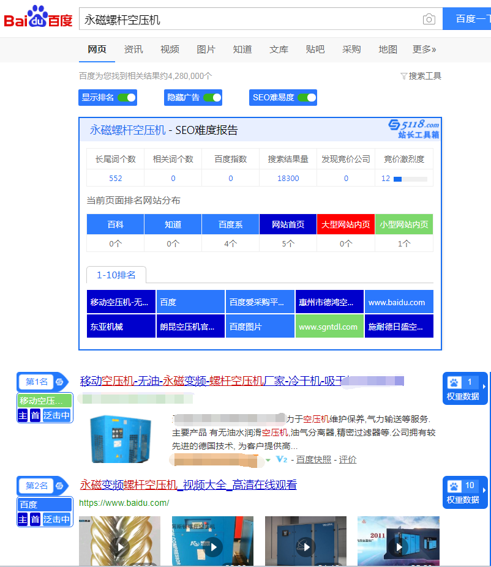Click the 百度一下 search button
The image size is (491, 567).
(467, 19)
